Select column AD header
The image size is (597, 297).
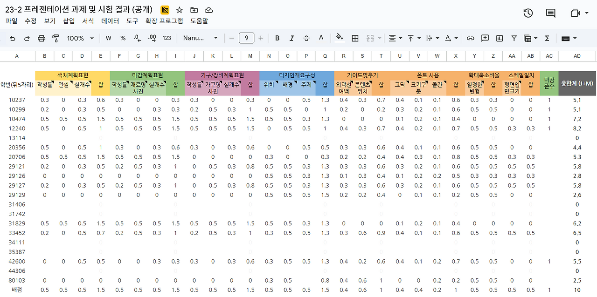click(x=577, y=56)
